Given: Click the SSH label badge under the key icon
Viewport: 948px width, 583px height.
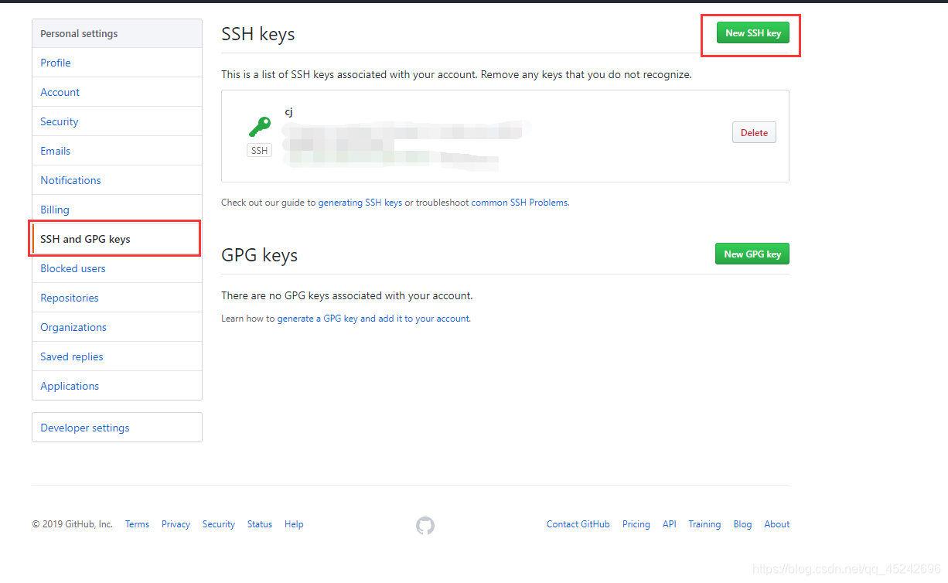Looking at the screenshot, I should (259, 150).
